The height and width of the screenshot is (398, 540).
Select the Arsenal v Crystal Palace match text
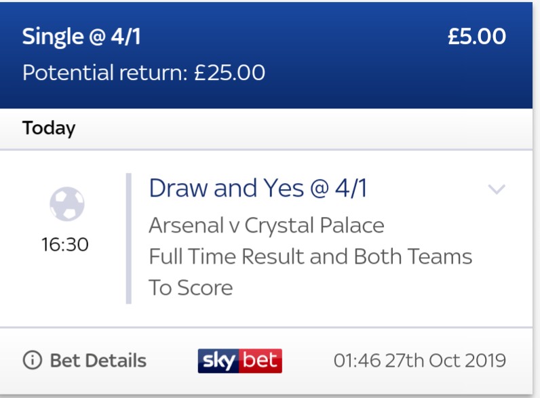click(x=266, y=226)
